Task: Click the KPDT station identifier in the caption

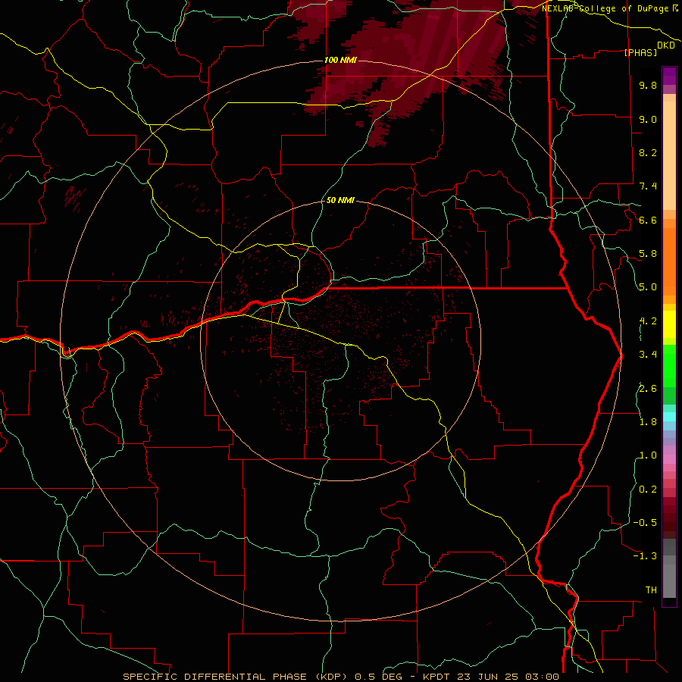Action: tap(437, 677)
